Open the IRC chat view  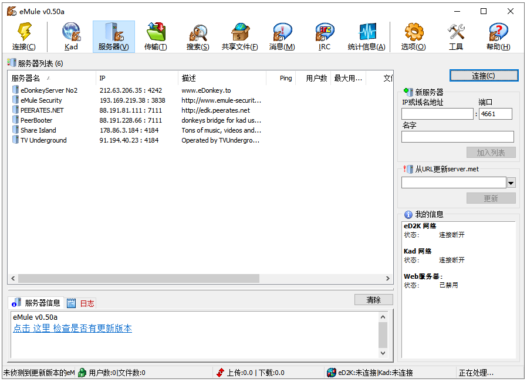point(324,35)
